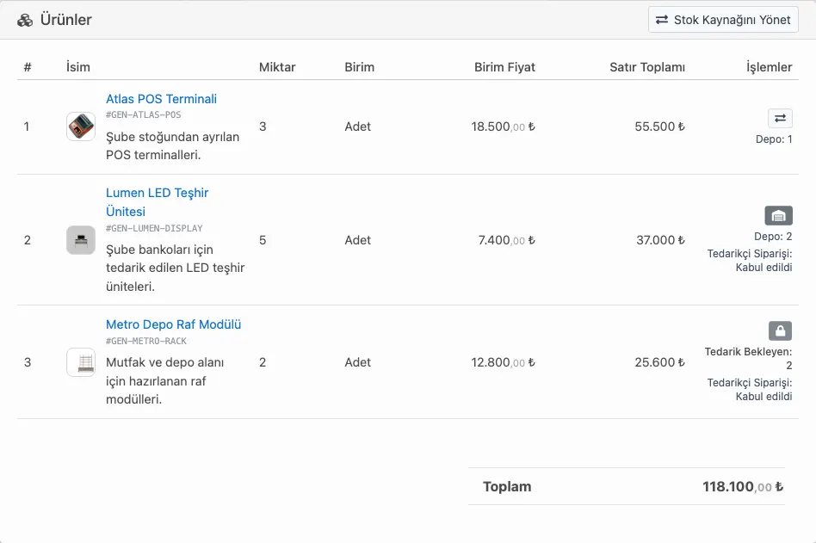
Task: Click Tedarikçi Siparişi status on Lumen row
Action: pyautogui.click(x=750, y=261)
